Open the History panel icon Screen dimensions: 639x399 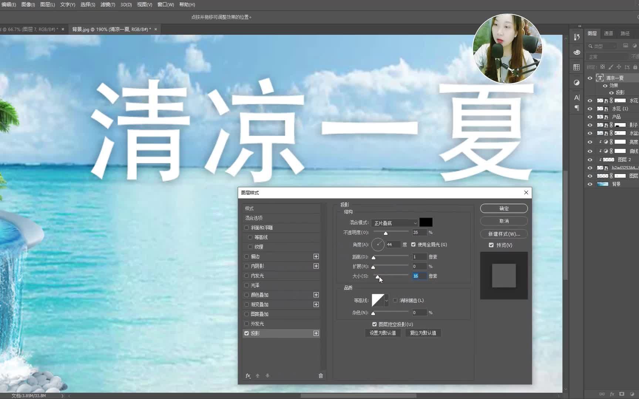(577, 37)
